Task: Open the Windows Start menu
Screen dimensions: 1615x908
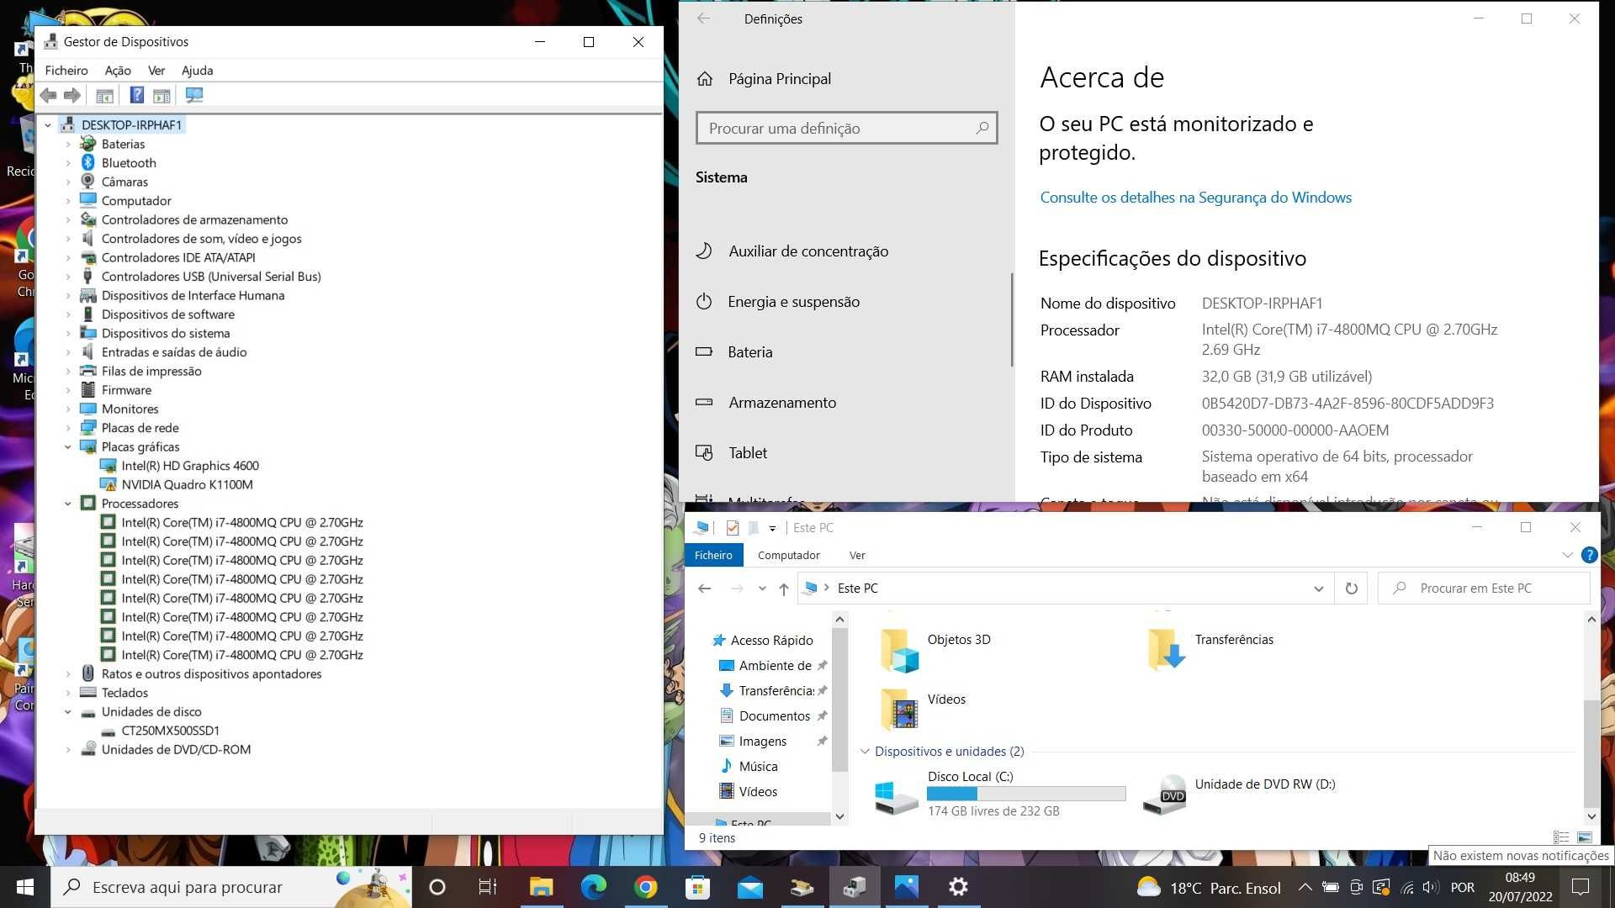Action: [25, 887]
